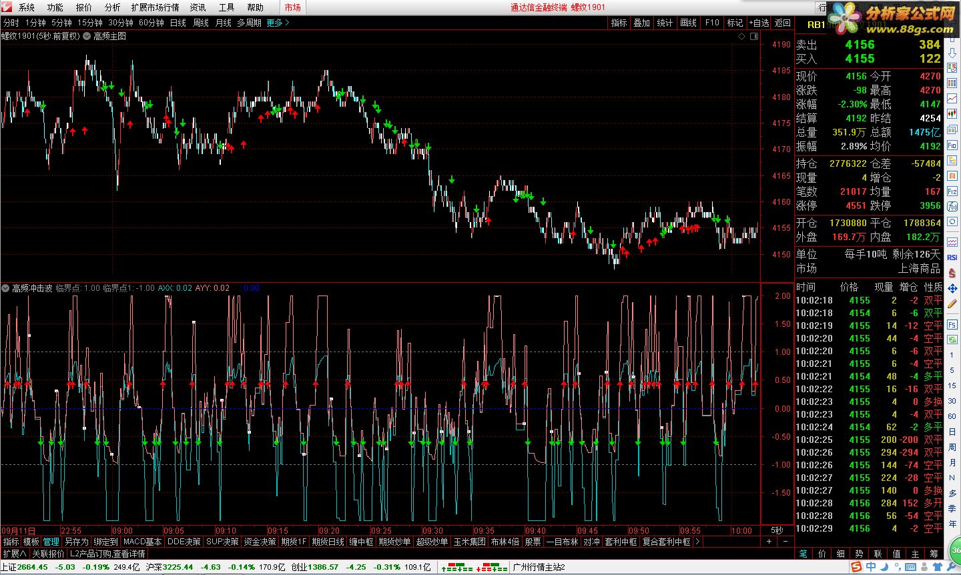The width and height of the screenshot is (961, 575).
Task: Open the FIZ icon in right sidebar
Action: pos(952,191)
